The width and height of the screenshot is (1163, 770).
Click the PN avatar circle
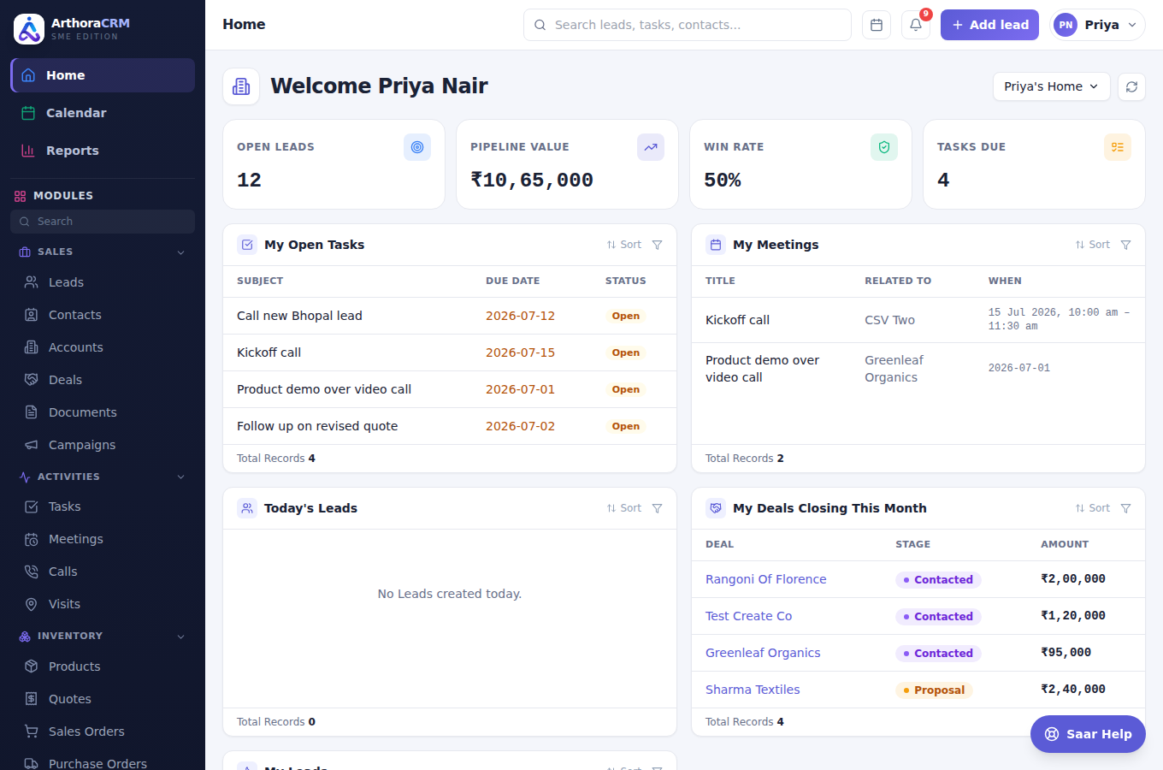click(1066, 25)
